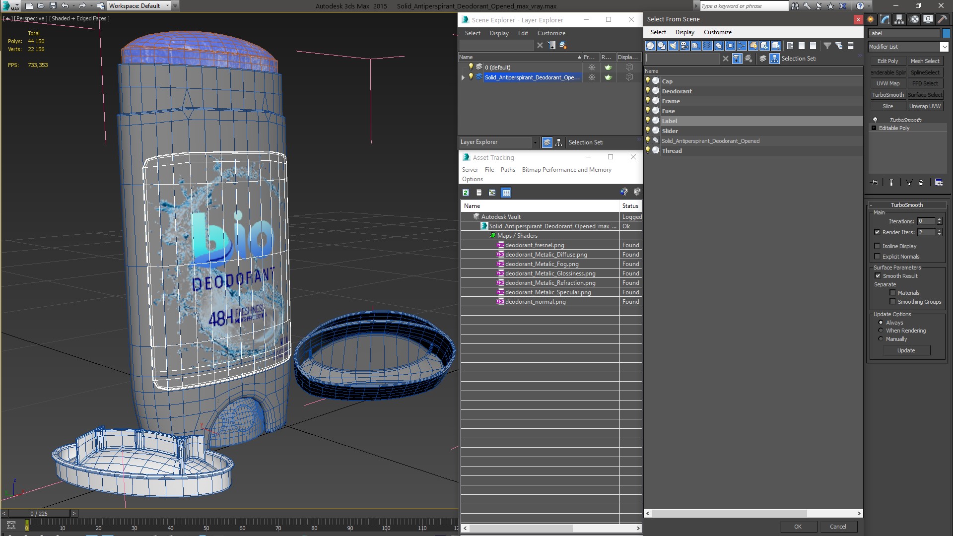Open the Modifier List dropdown
The image size is (953, 536).
point(944,47)
